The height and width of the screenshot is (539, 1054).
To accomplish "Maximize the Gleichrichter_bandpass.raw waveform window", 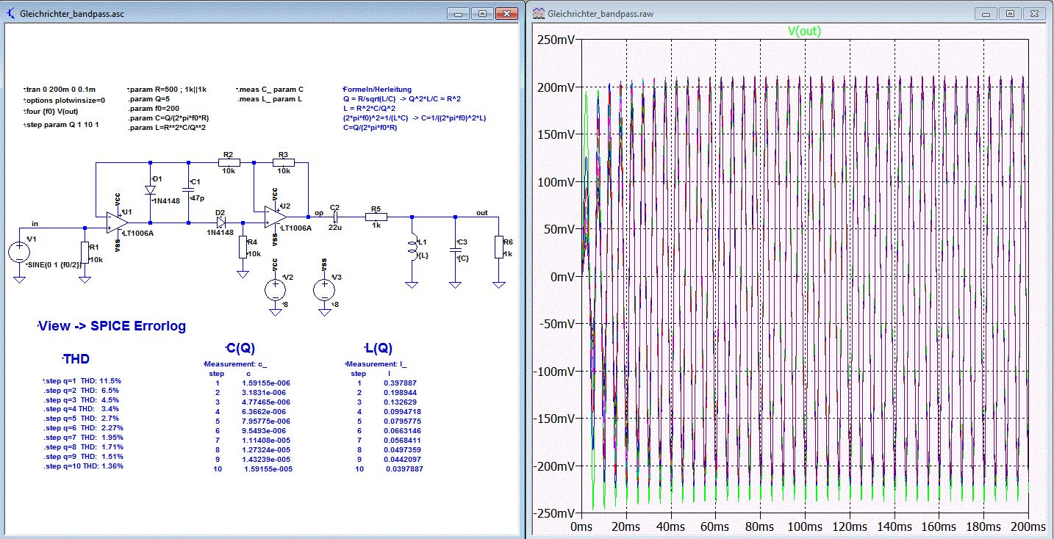I will [x=1009, y=13].
